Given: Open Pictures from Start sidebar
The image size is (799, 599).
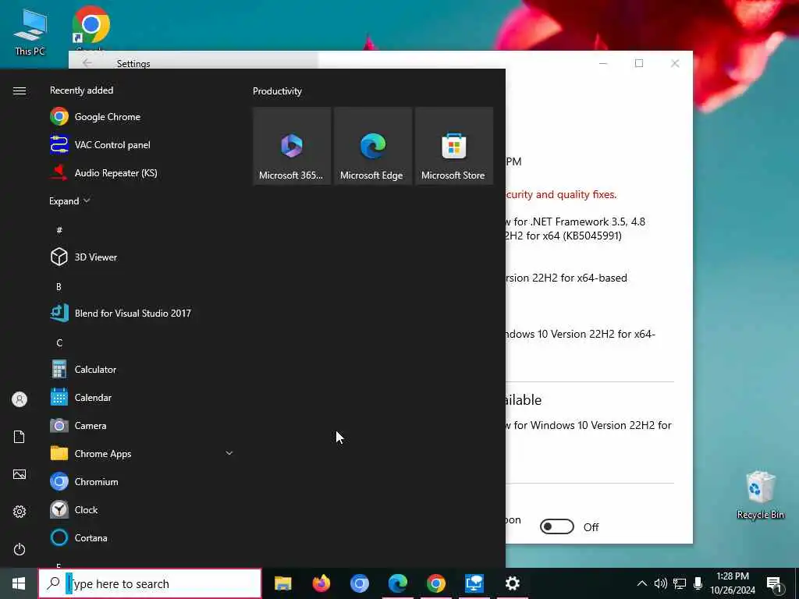Looking at the screenshot, I should pyautogui.click(x=20, y=474).
